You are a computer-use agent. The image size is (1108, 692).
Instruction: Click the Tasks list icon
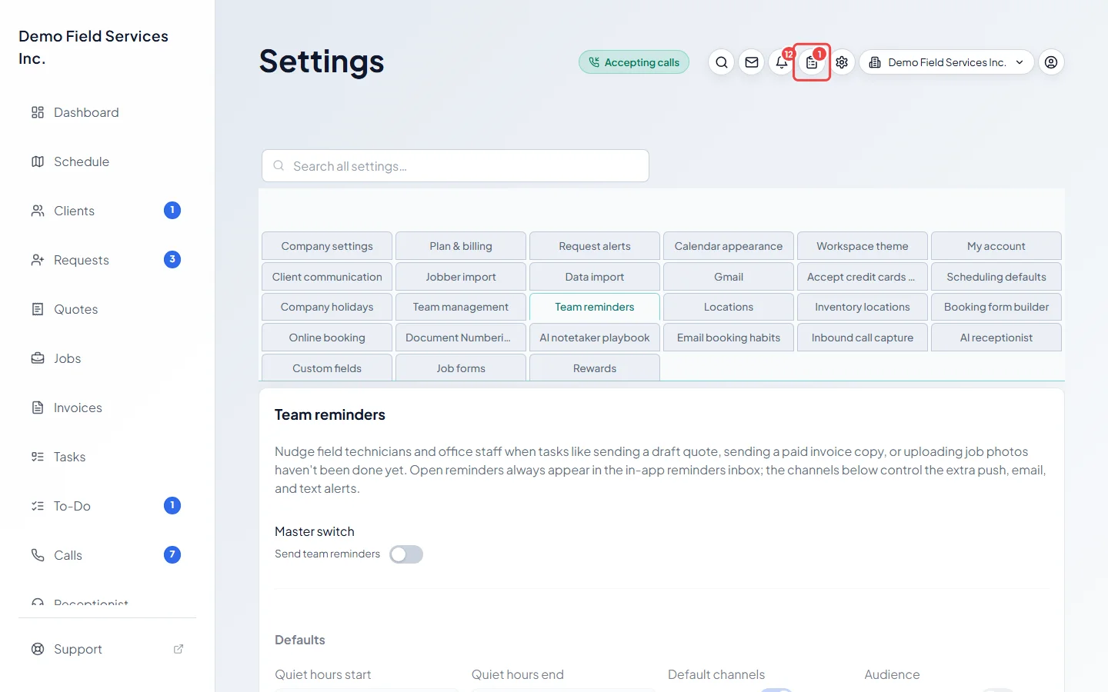[38, 457]
